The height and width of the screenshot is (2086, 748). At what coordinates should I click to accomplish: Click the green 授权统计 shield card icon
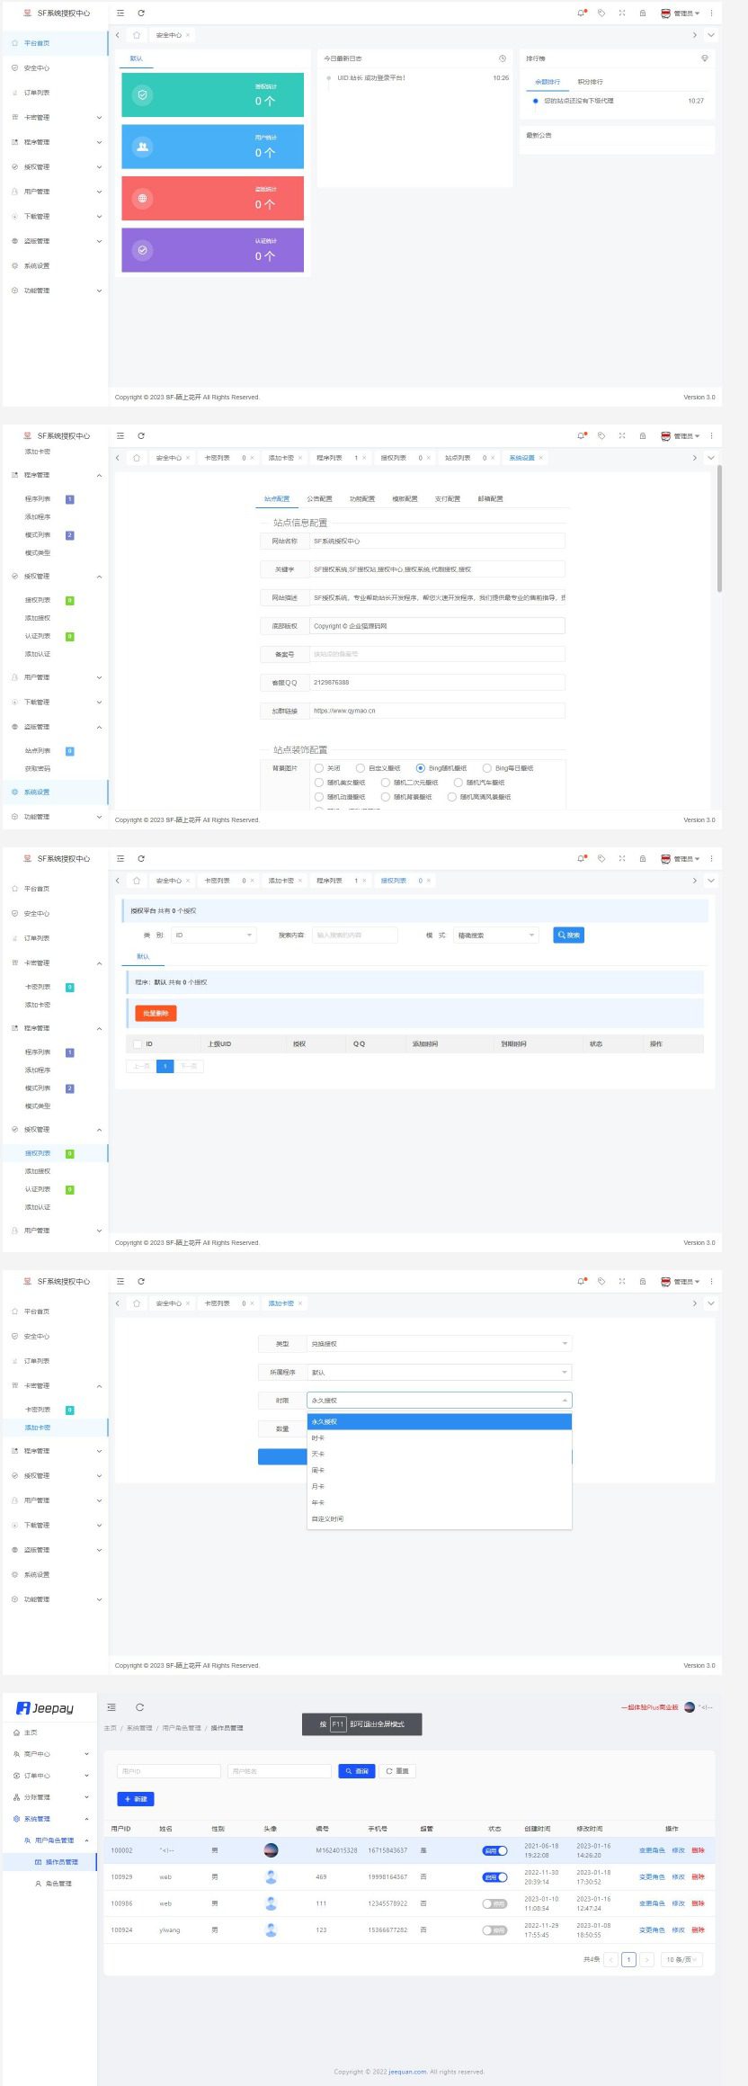click(x=142, y=95)
